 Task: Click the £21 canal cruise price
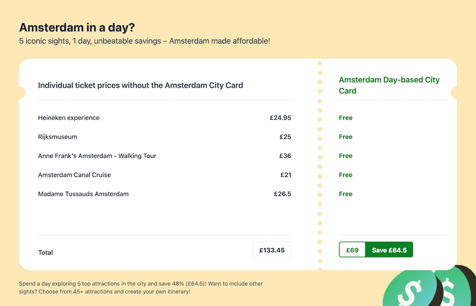286,175
